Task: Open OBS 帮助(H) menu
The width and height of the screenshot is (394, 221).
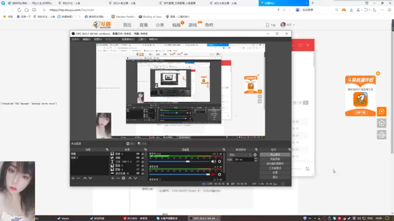Action: click(153, 39)
